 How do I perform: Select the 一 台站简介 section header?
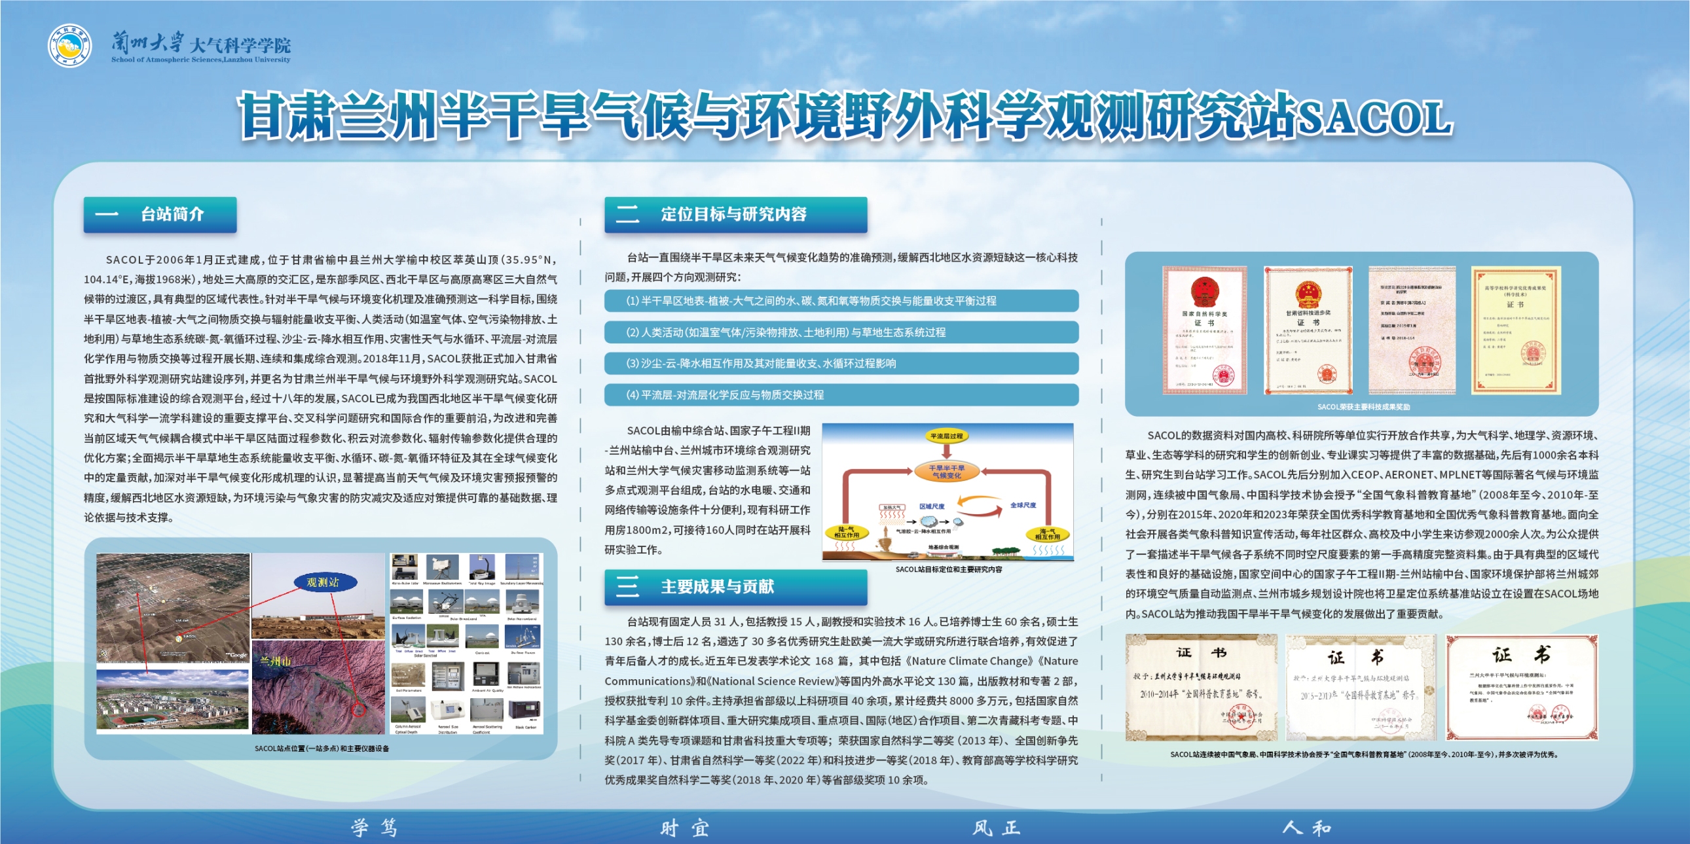tap(159, 215)
